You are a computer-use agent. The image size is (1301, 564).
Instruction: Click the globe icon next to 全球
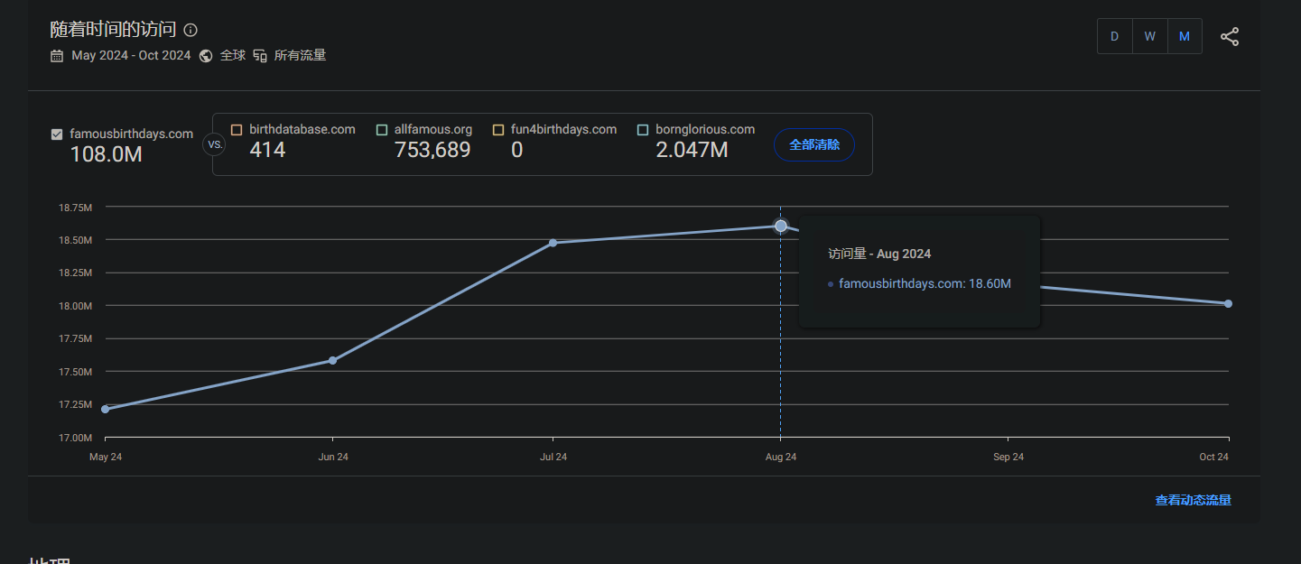[206, 56]
